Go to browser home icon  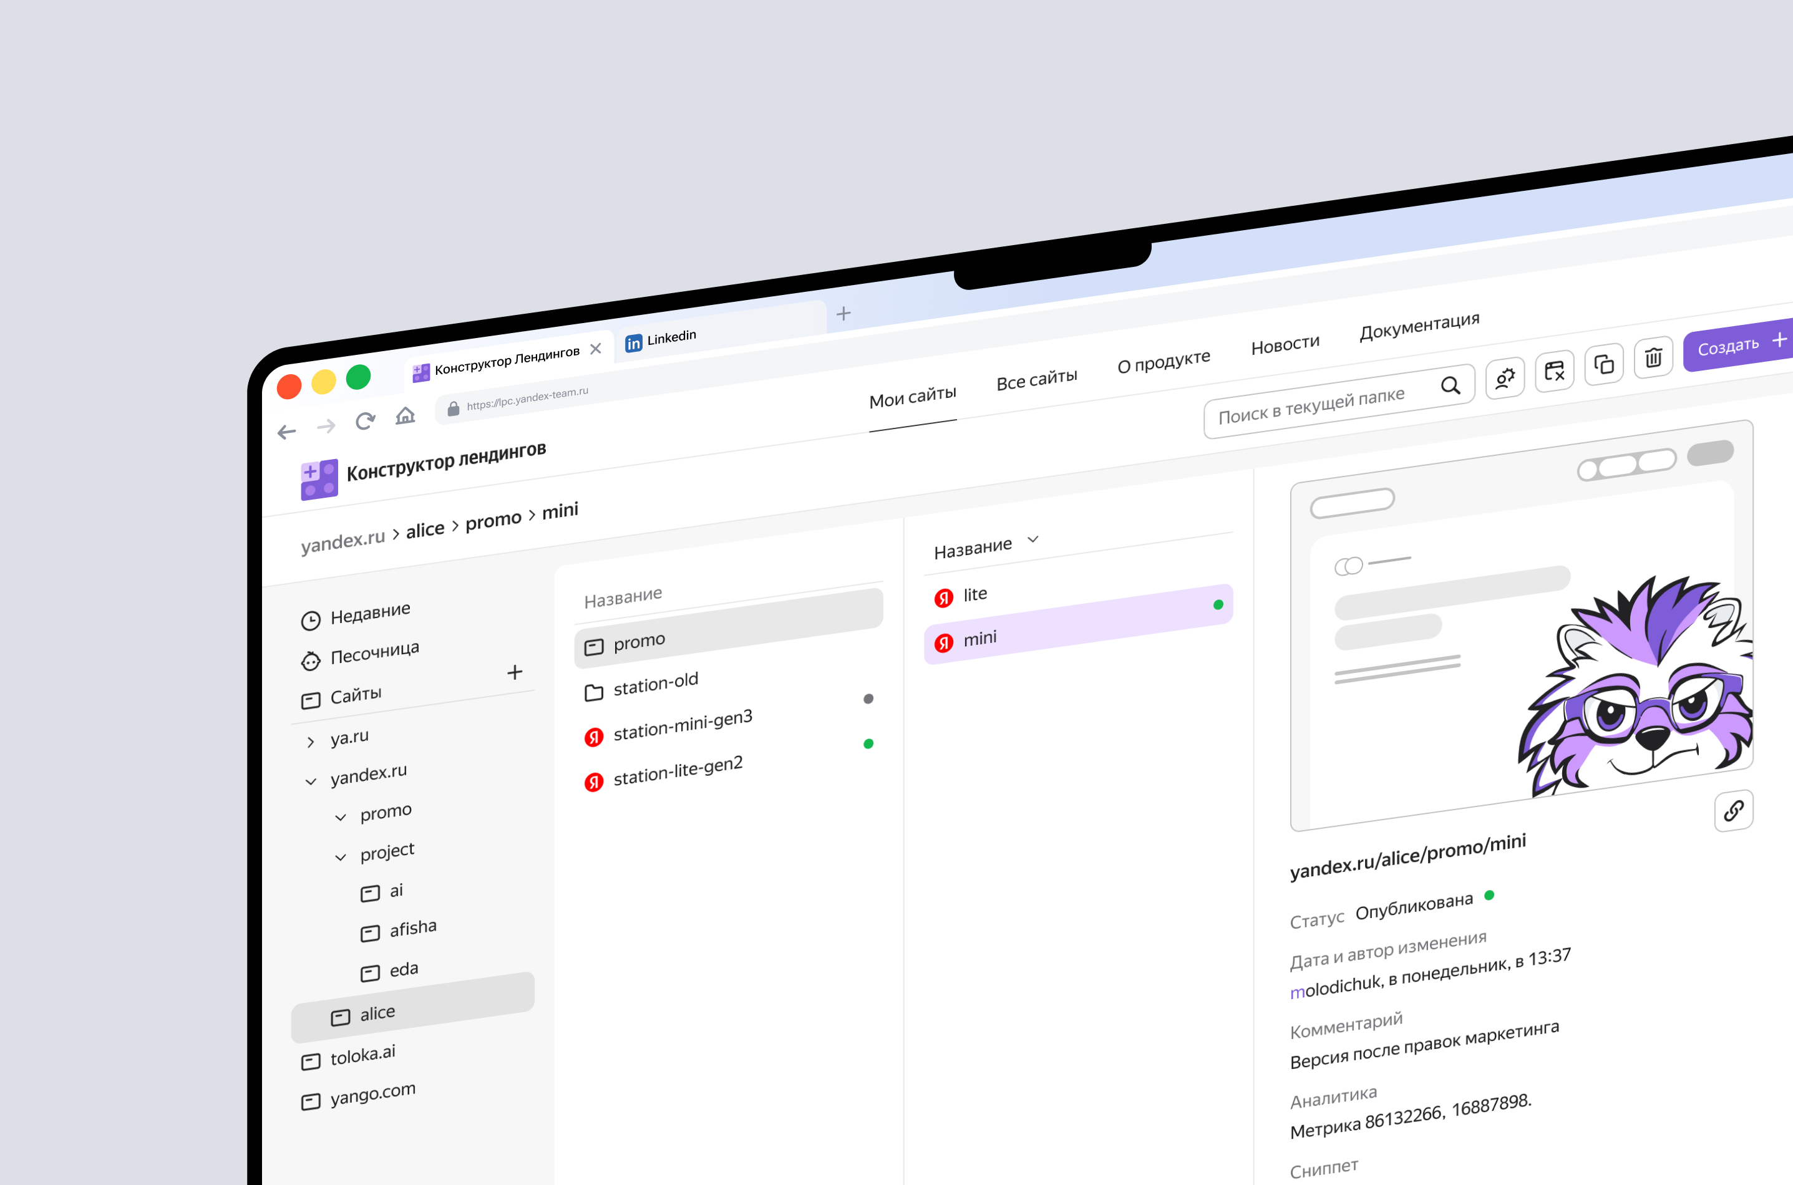coord(405,415)
